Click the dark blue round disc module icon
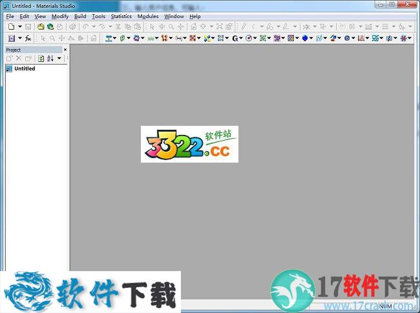 click(347, 38)
